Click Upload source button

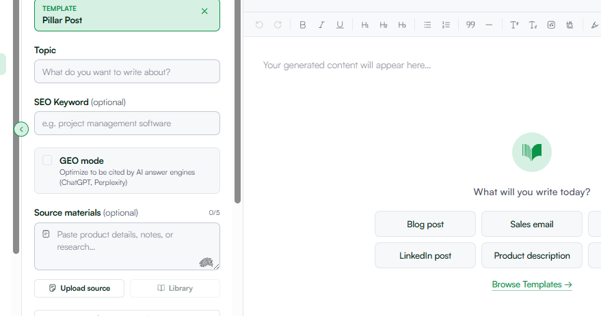click(79, 288)
